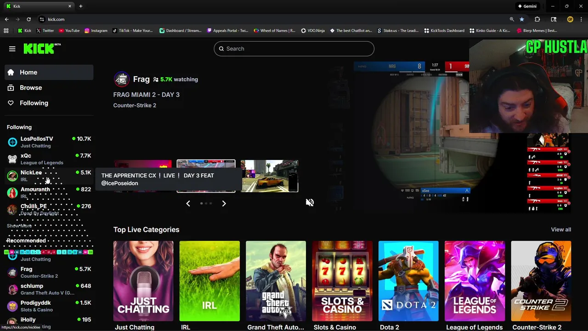Open Chrome three-dot menu
The width and height of the screenshot is (588, 331).
point(581,19)
